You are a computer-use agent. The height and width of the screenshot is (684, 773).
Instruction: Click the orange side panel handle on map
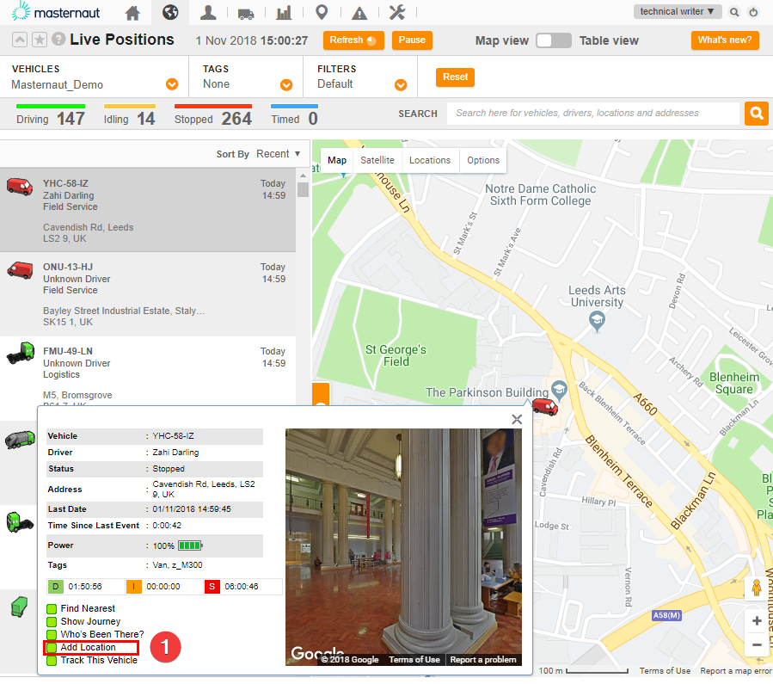pyautogui.click(x=321, y=395)
